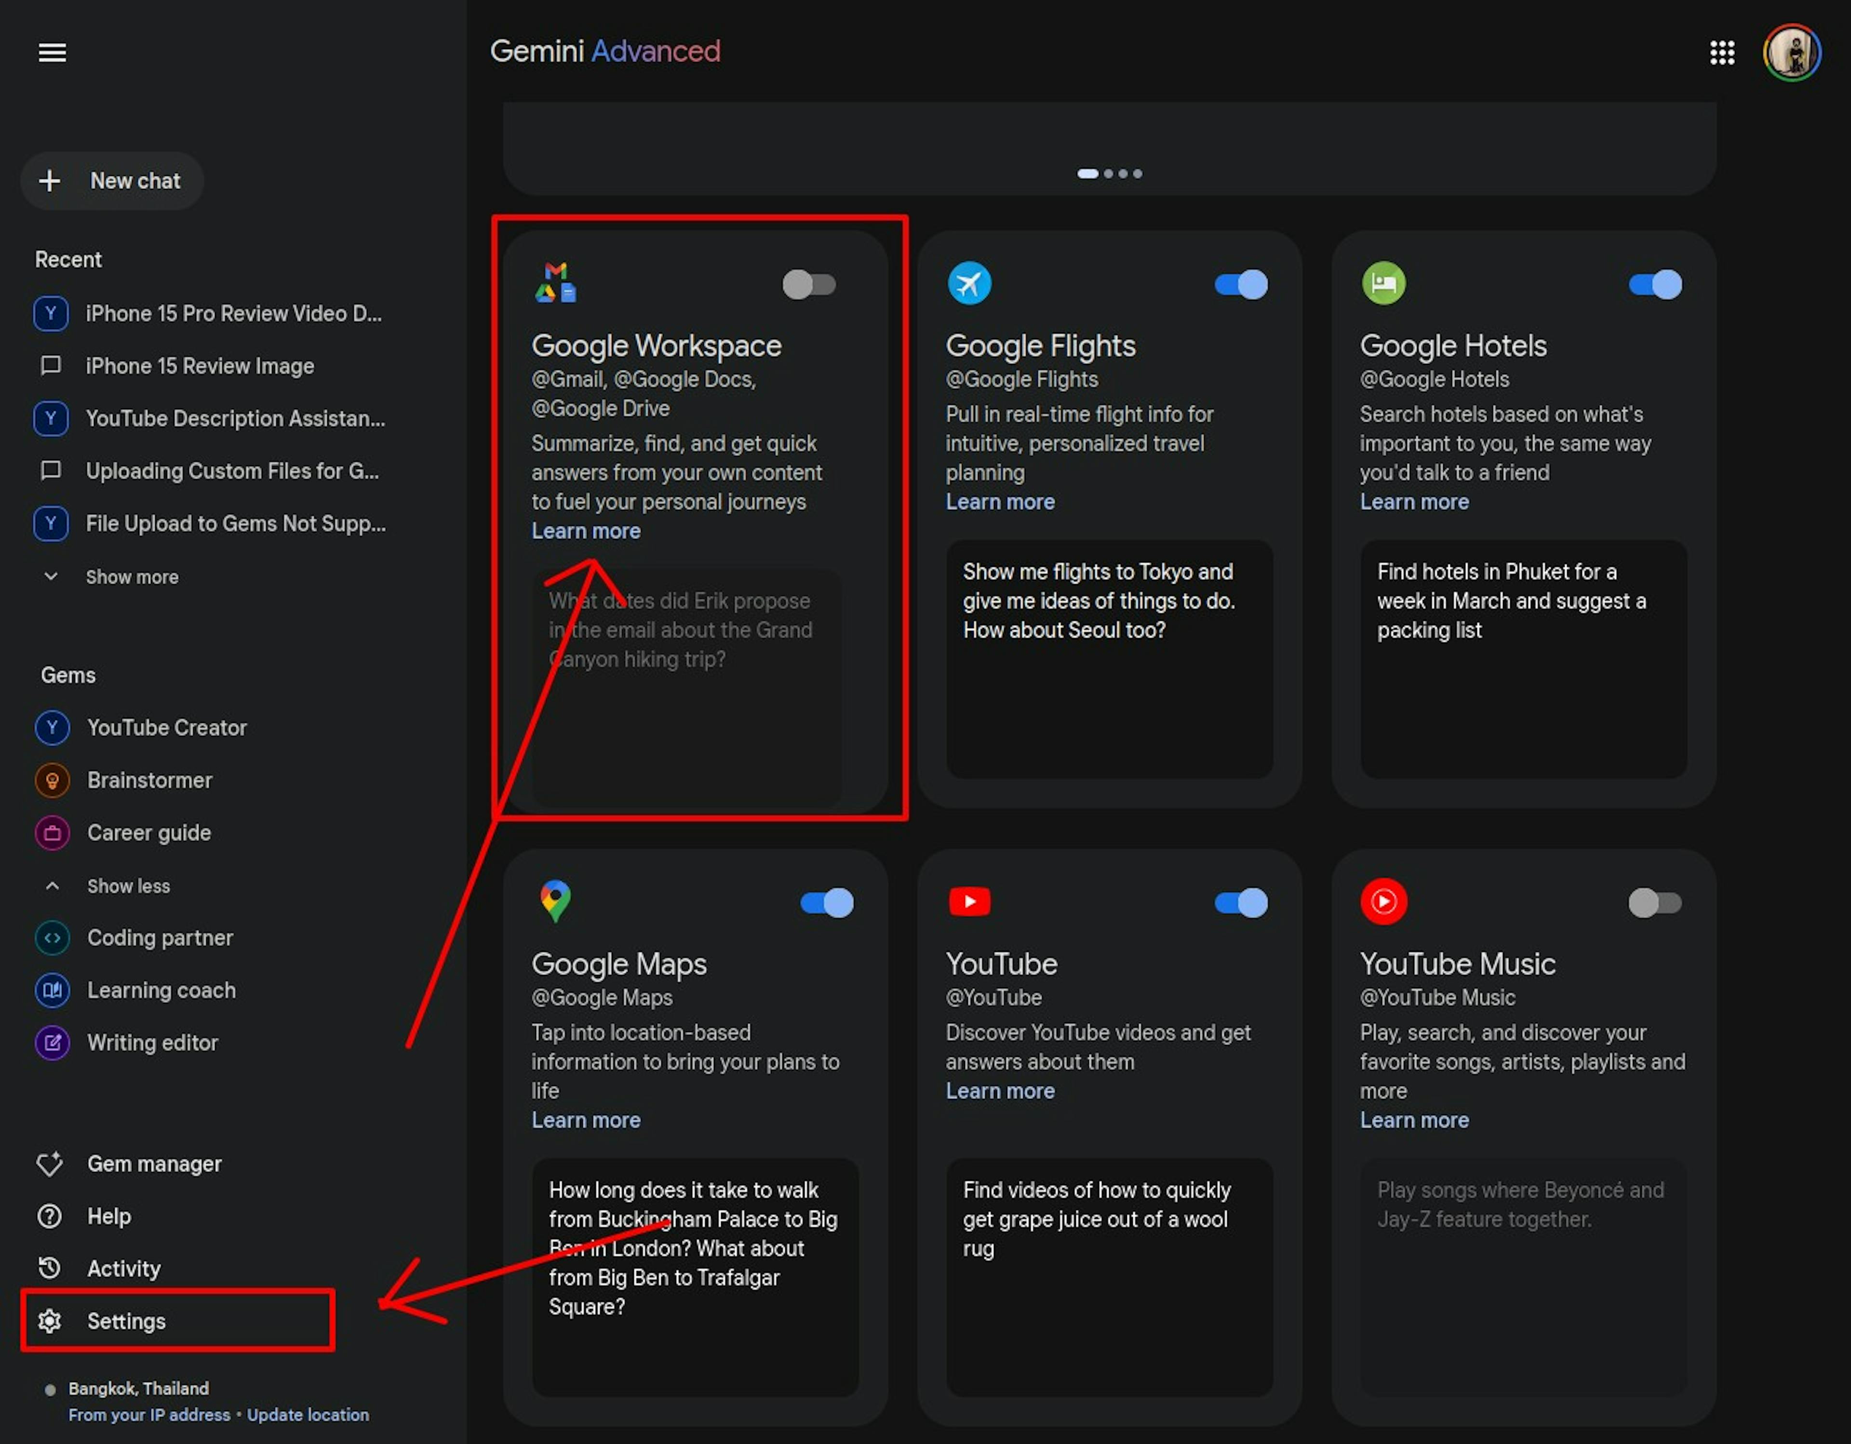
Task: Open the Activity menu item
Action: click(124, 1269)
